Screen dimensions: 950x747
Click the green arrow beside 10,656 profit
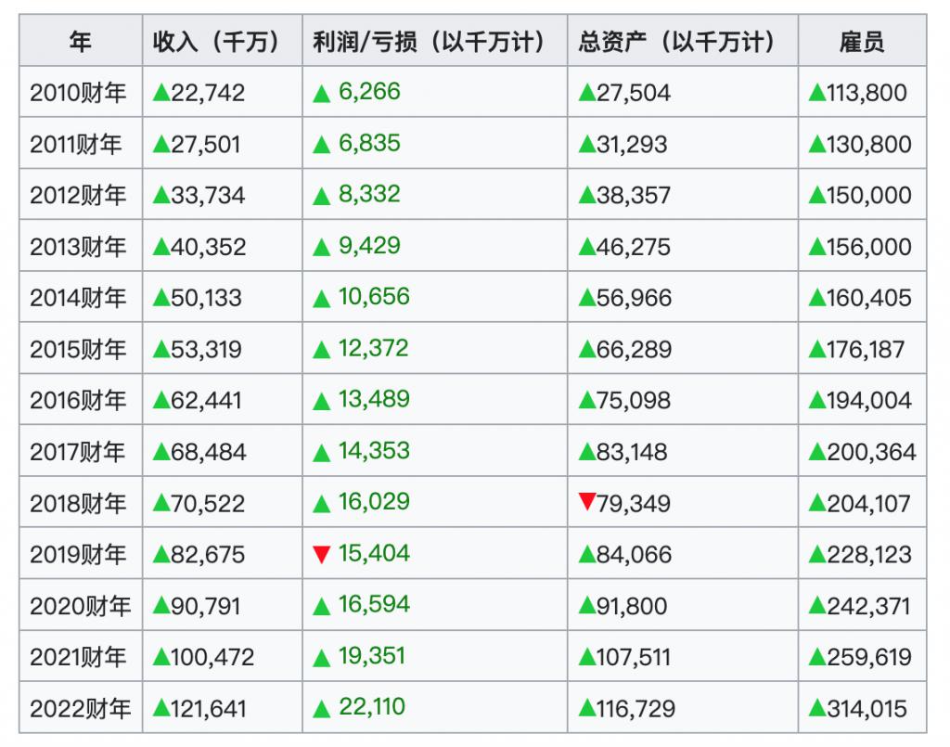pos(322,299)
